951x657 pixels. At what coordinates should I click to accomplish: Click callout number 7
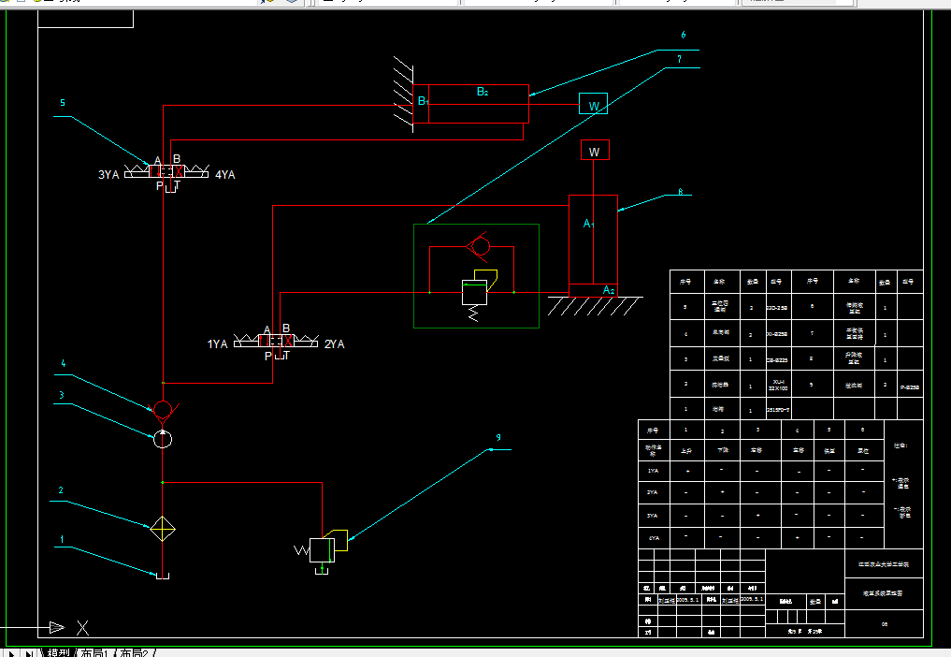coord(679,59)
